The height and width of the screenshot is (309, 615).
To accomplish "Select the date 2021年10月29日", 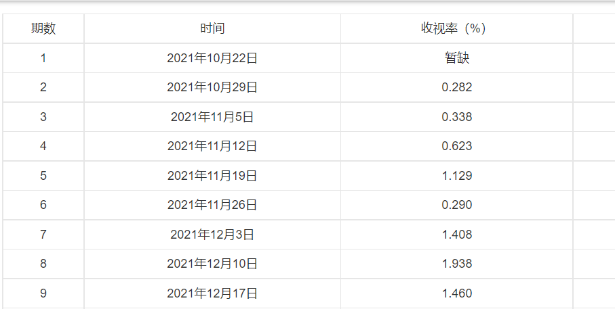I will pyautogui.click(x=212, y=87).
